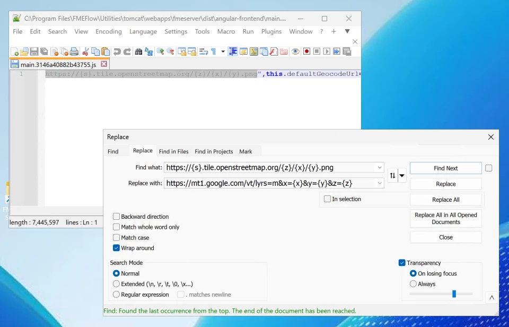Click the Save All toolbar icon
509x327 pixels.
click(44, 51)
